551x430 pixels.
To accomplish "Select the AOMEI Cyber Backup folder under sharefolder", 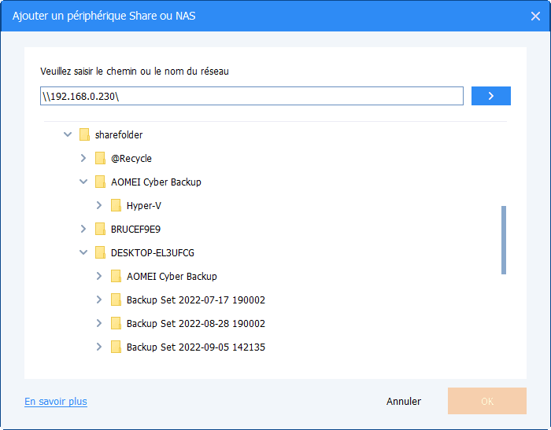I will point(156,182).
